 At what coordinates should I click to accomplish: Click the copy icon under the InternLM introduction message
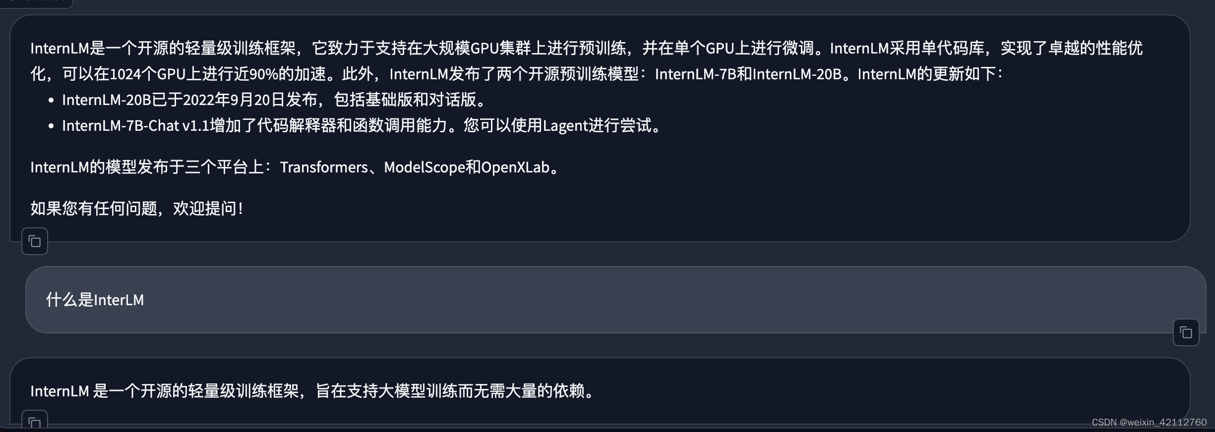coord(34,241)
